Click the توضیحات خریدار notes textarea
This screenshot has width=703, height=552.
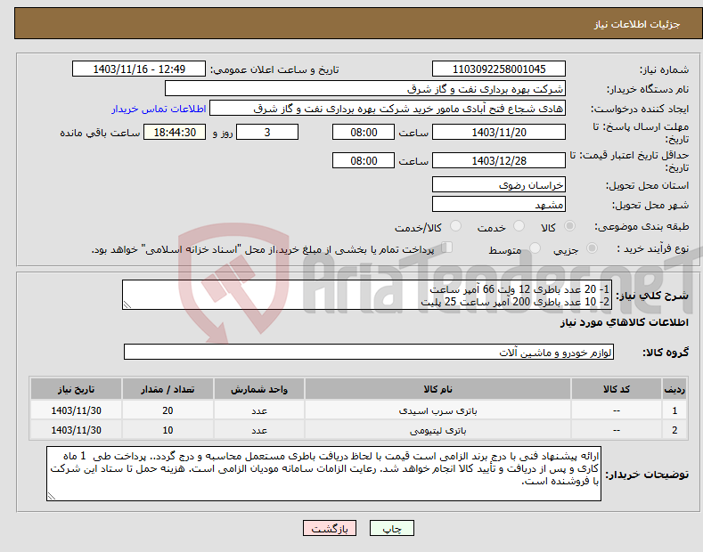tap(323, 474)
